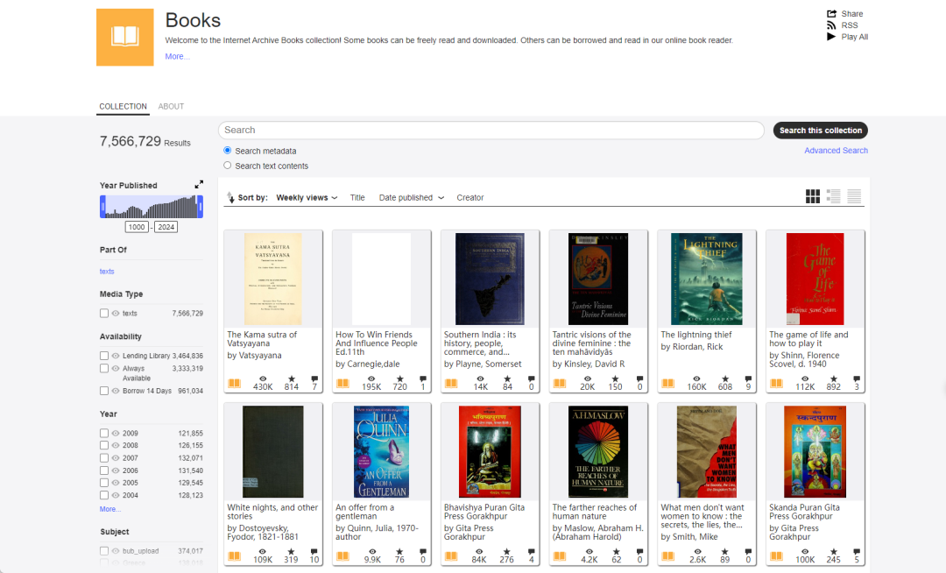
Task: Open White nights, and other stories title
Action: 272,512
